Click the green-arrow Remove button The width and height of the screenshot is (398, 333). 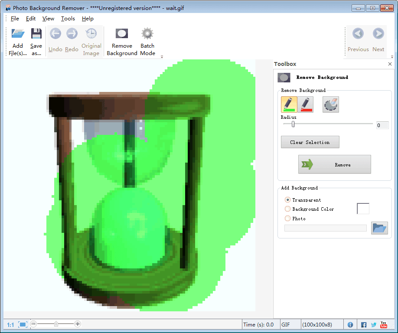click(334, 165)
